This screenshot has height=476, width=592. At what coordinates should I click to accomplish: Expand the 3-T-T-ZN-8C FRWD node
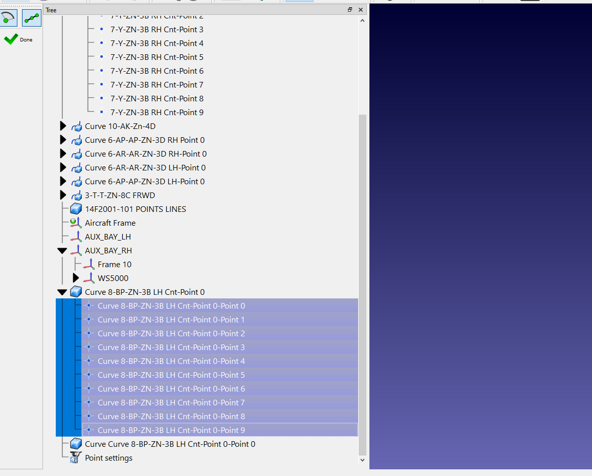[x=63, y=195]
